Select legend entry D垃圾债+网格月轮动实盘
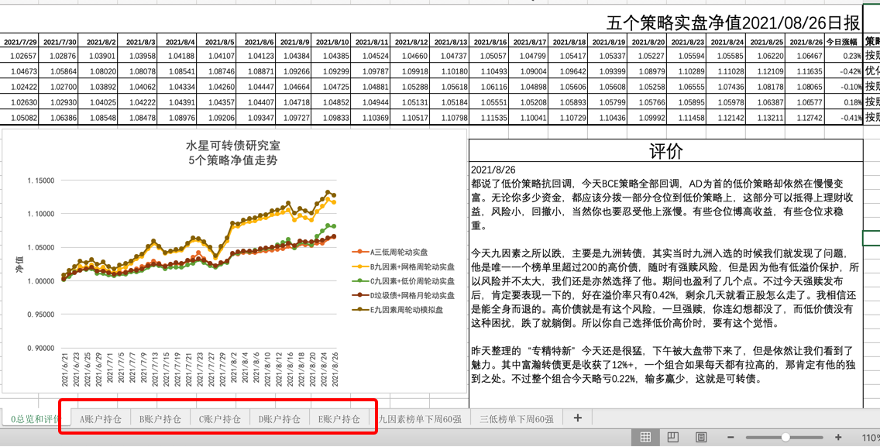 (x=404, y=295)
